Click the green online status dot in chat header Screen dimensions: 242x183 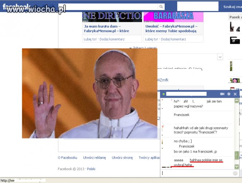pyautogui.click(x=164, y=94)
